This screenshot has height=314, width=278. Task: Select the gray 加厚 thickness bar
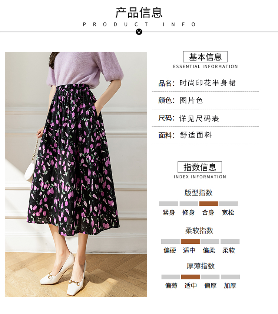(x=230, y=277)
